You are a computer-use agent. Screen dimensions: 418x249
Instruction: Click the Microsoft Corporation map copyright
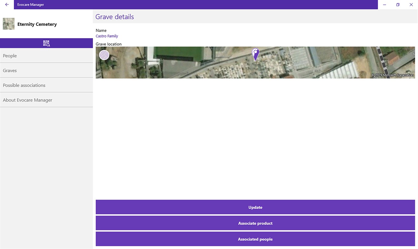393,75
